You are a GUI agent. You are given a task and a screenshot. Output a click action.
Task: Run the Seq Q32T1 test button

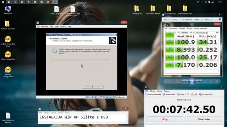coord(170,42)
